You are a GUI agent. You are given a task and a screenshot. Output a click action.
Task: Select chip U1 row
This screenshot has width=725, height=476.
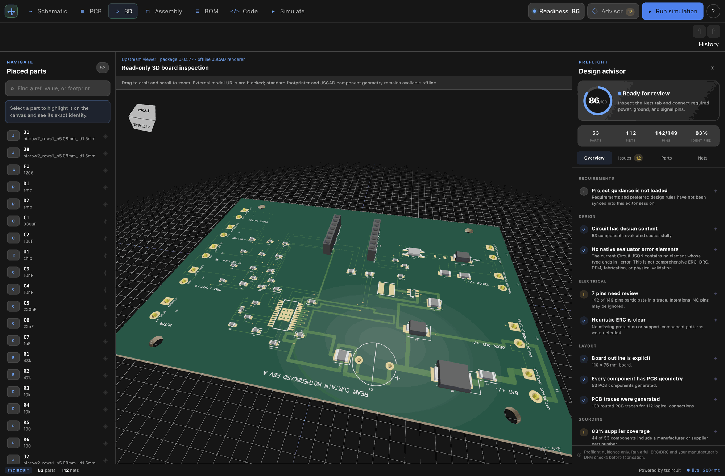click(58, 255)
